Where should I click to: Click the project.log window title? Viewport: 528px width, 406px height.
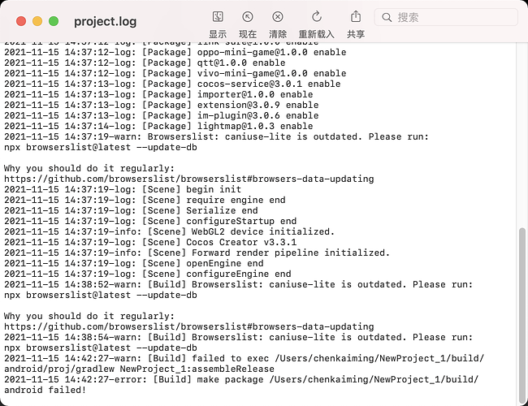click(105, 21)
